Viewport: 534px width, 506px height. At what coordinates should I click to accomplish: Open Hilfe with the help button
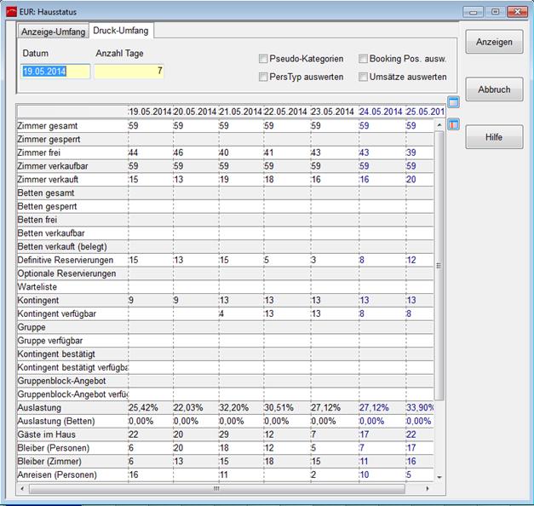click(494, 137)
